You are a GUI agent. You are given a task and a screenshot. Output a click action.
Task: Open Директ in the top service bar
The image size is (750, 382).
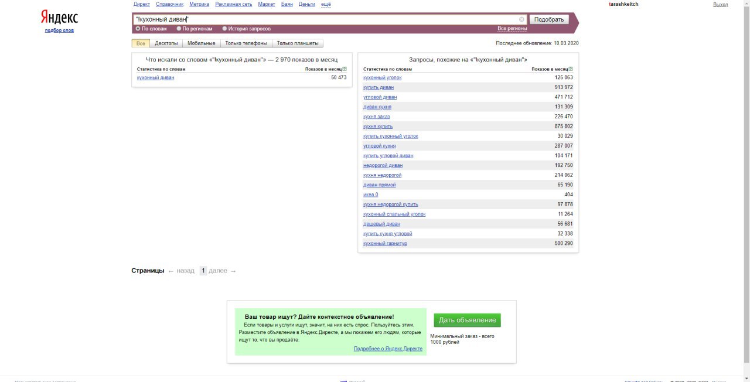[142, 4]
